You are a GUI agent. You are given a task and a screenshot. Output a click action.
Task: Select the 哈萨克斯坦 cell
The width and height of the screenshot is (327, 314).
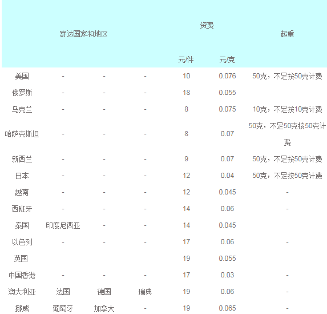pos(22,134)
